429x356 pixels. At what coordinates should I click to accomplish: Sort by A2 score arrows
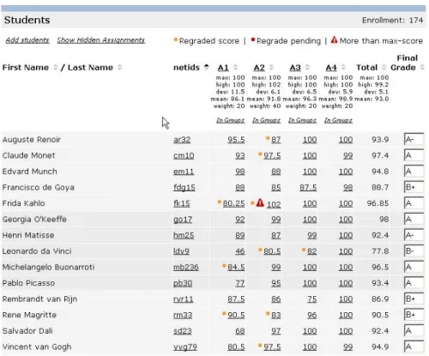271,68
